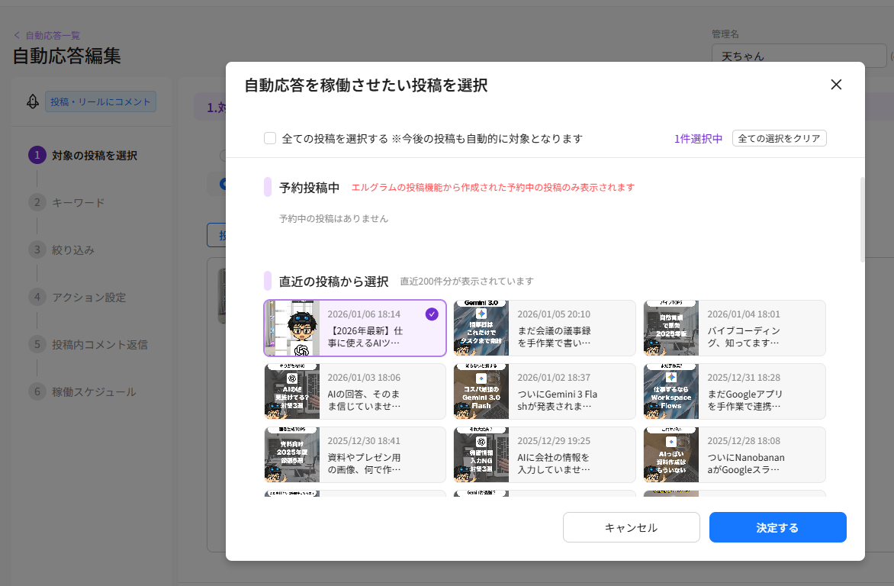
Task: Check the select all posts checkbox
Action: point(270,138)
